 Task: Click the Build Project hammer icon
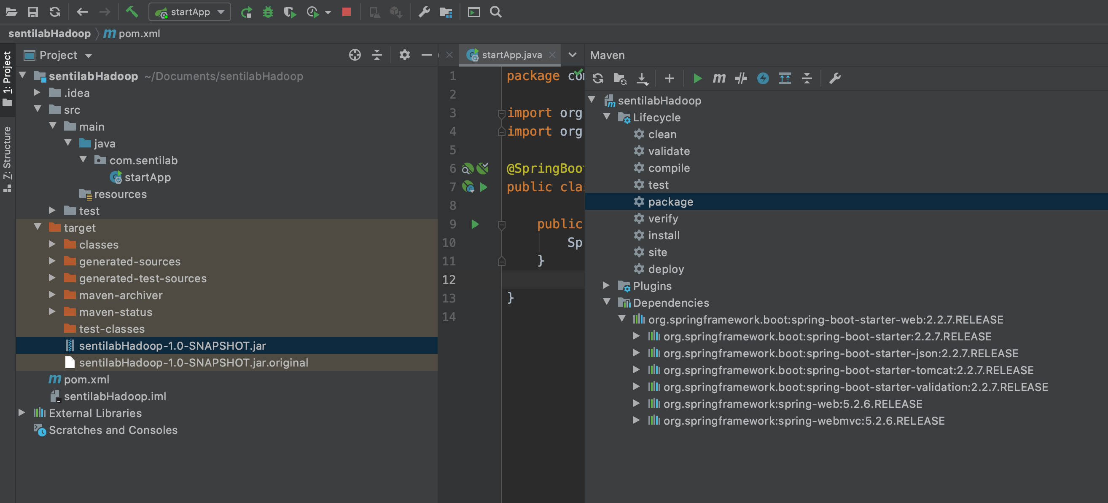(x=132, y=12)
